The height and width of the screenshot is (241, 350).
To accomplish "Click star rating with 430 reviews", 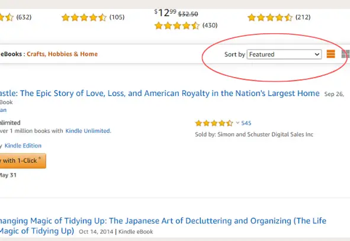I will (x=177, y=25).
